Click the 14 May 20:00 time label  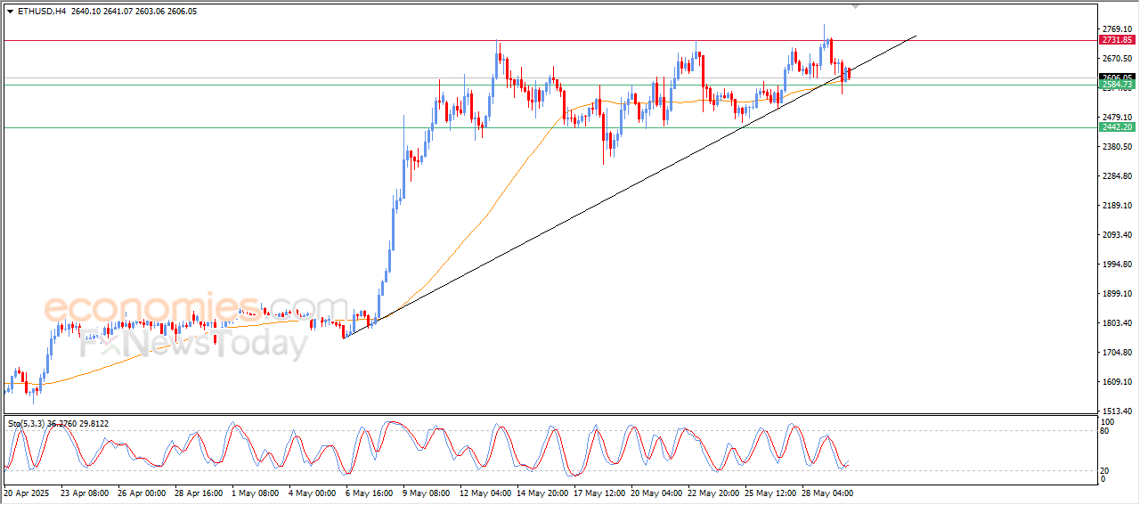click(542, 493)
